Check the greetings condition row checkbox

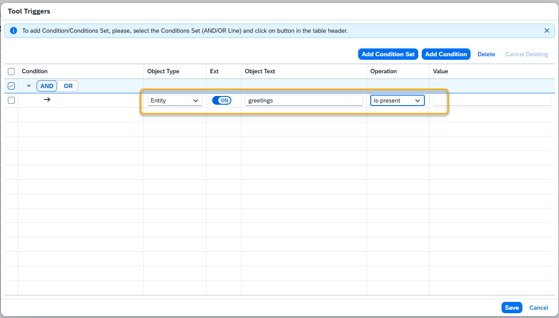coord(11,100)
